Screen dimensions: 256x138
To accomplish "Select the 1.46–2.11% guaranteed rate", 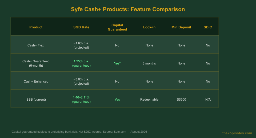I will (81, 100).
